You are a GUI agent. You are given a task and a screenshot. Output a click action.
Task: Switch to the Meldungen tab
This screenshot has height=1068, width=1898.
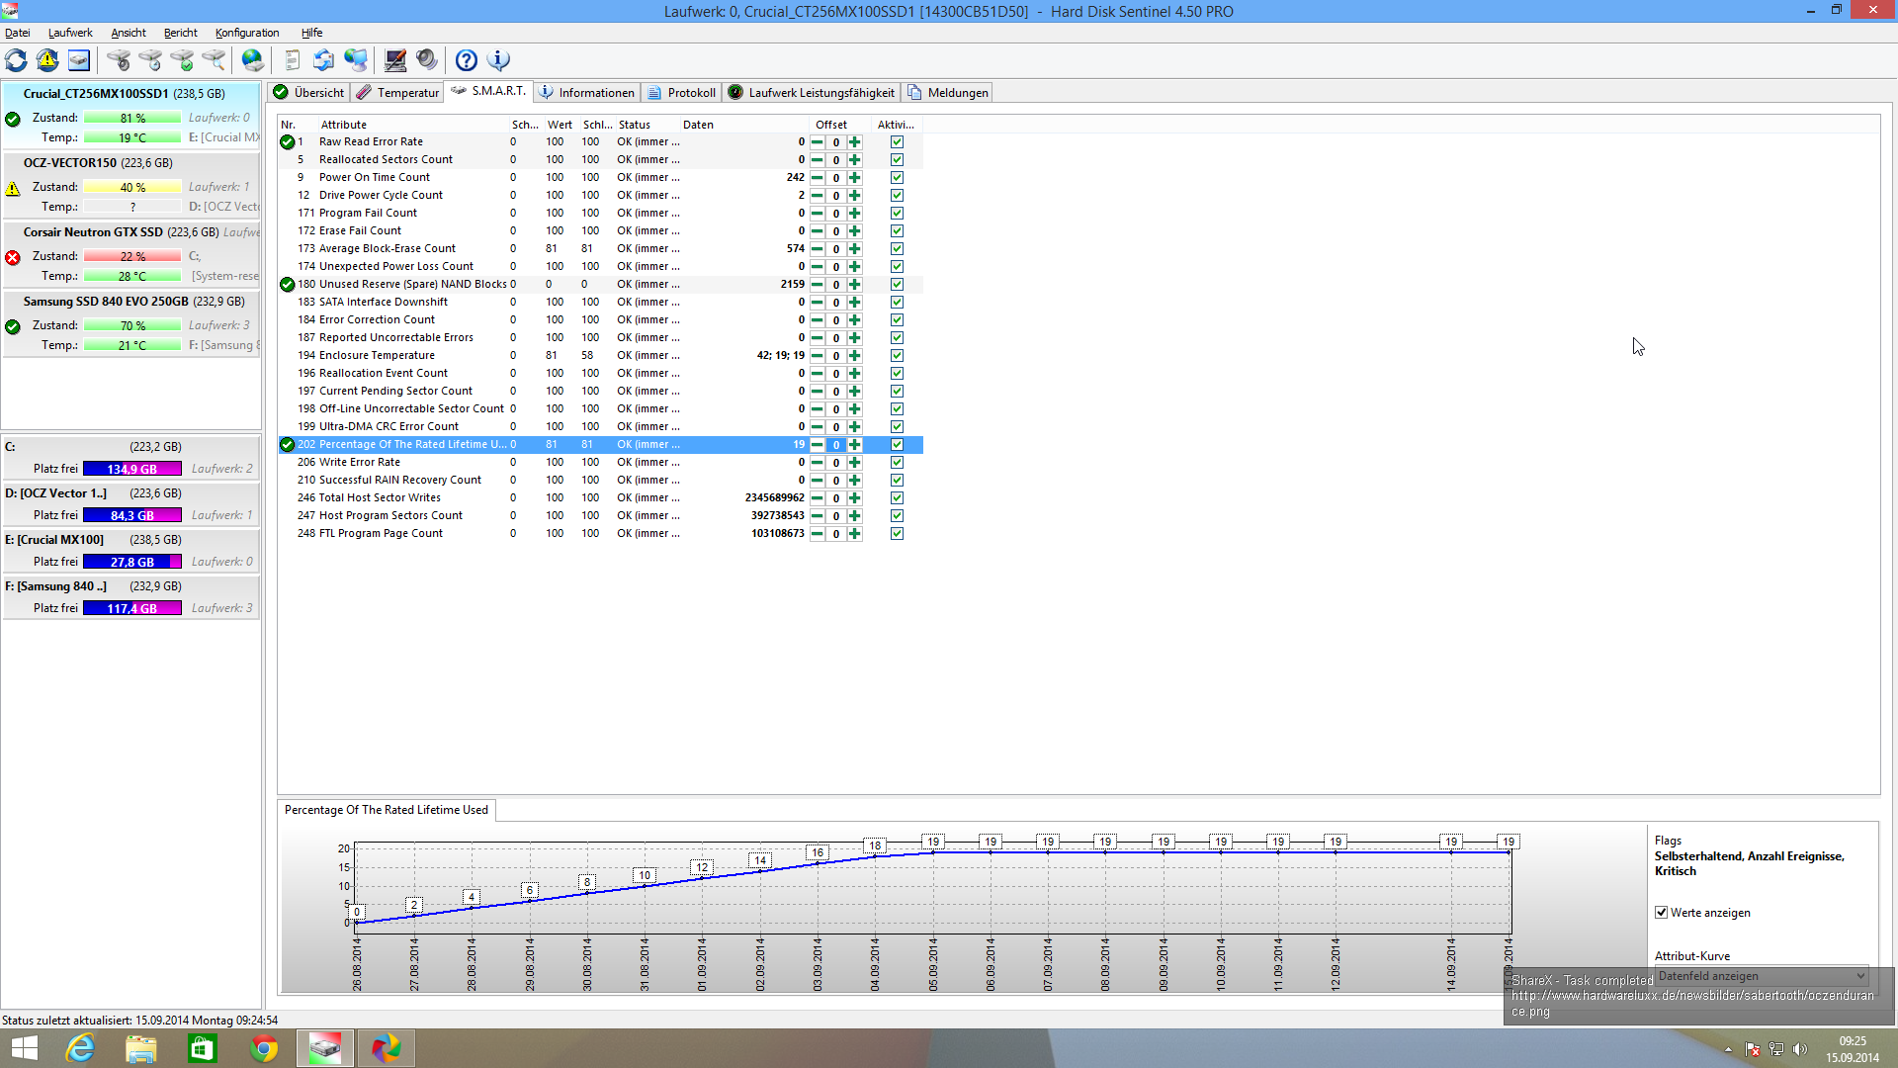pyautogui.click(x=947, y=93)
